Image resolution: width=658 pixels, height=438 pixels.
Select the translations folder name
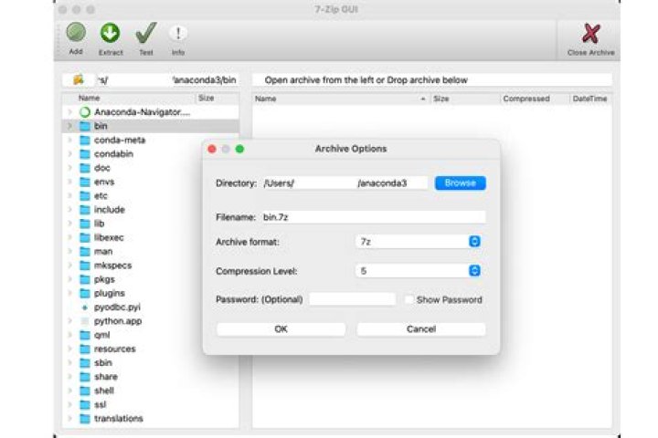point(119,418)
